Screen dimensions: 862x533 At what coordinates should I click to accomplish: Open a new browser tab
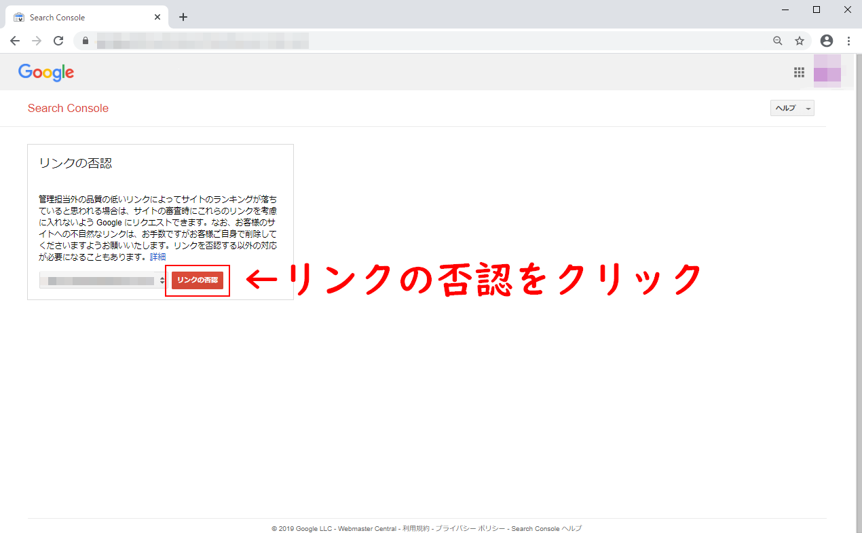click(183, 17)
